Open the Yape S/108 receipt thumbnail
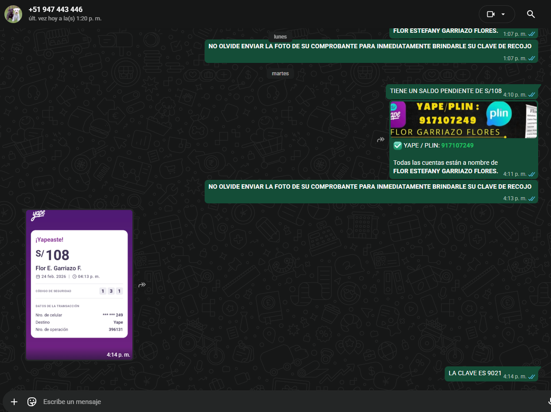The width and height of the screenshot is (551, 412). pyautogui.click(x=79, y=284)
